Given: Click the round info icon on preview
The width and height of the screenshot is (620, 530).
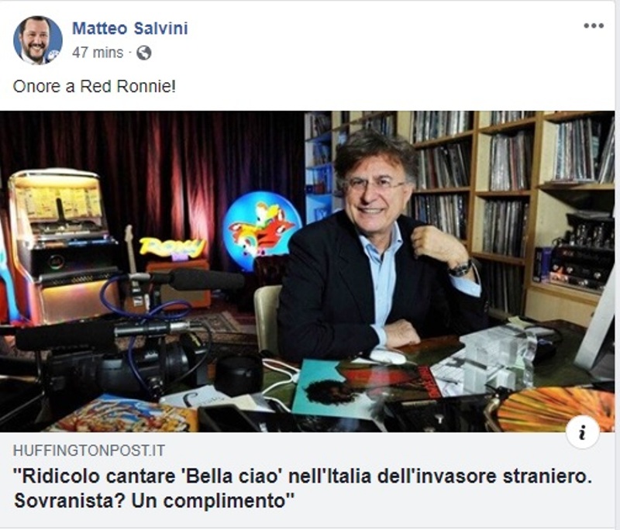Looking at the screenshot, I should tap(582, 433).
